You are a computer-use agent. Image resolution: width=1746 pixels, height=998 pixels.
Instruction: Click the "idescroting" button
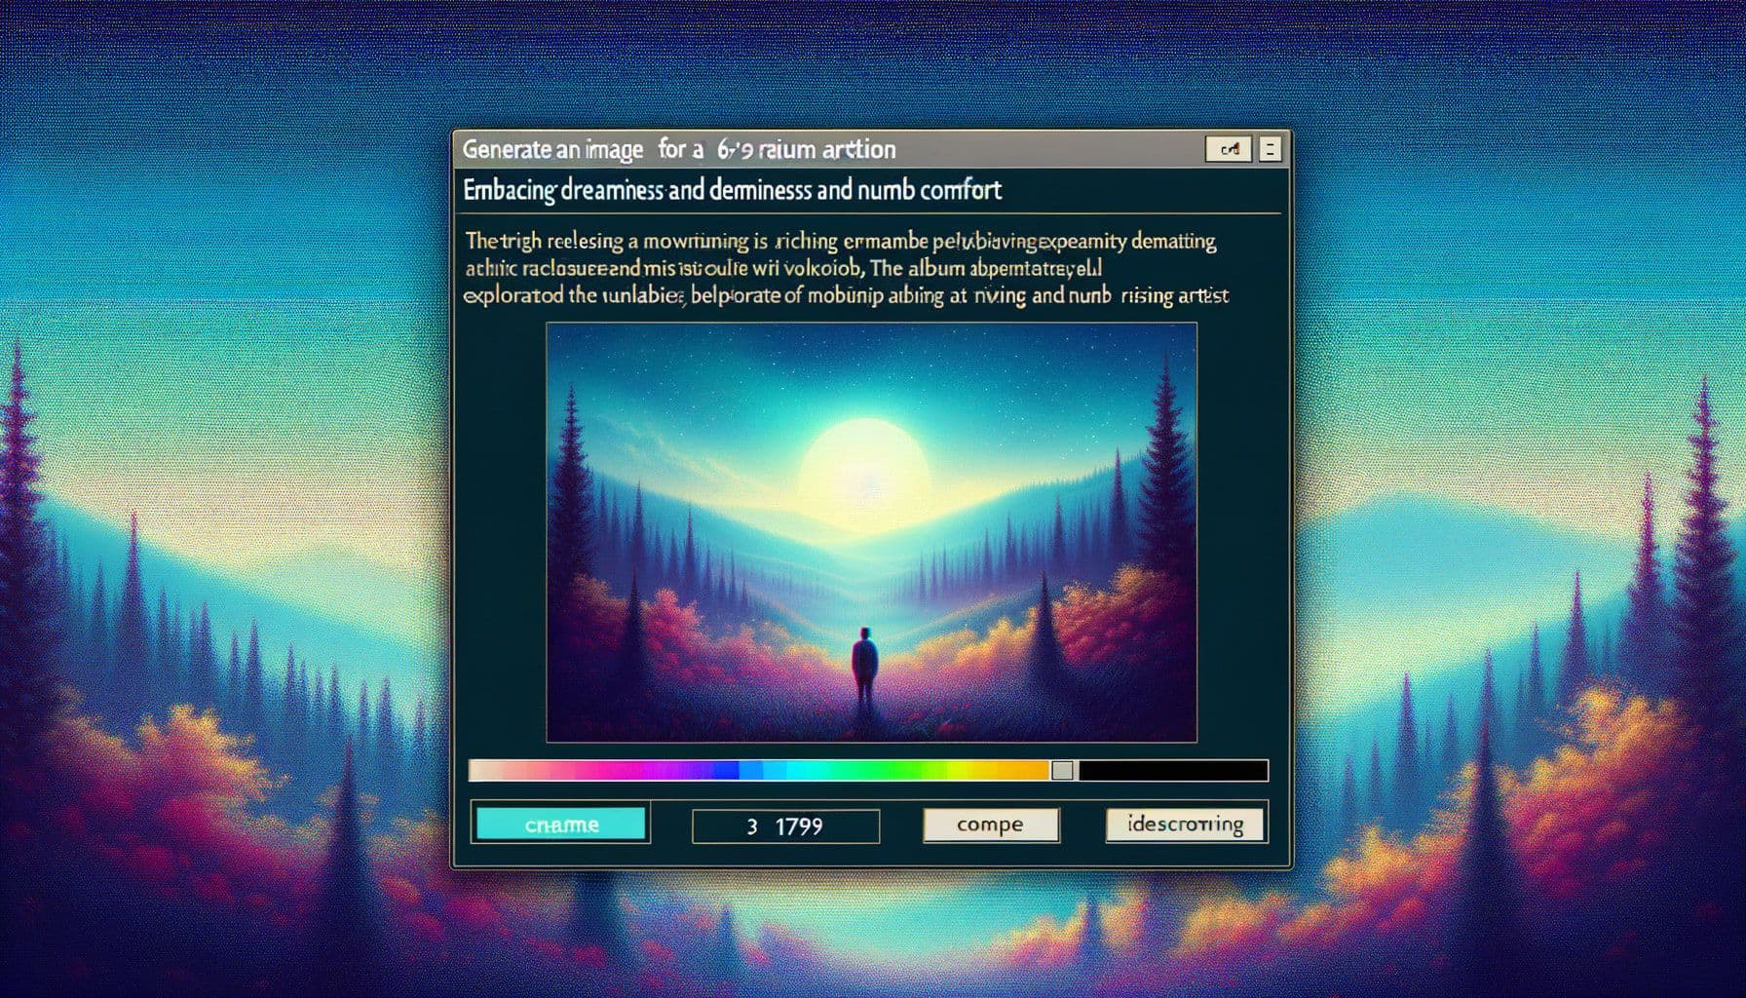(x=1186, y=825)
